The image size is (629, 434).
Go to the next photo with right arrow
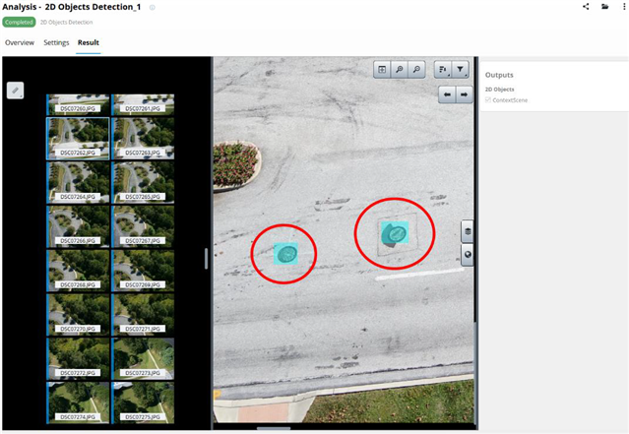coord(465,94)
